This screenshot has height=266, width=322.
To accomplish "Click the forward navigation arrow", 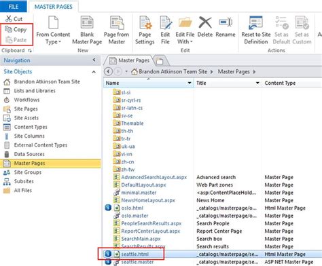I will coord(118,72).
